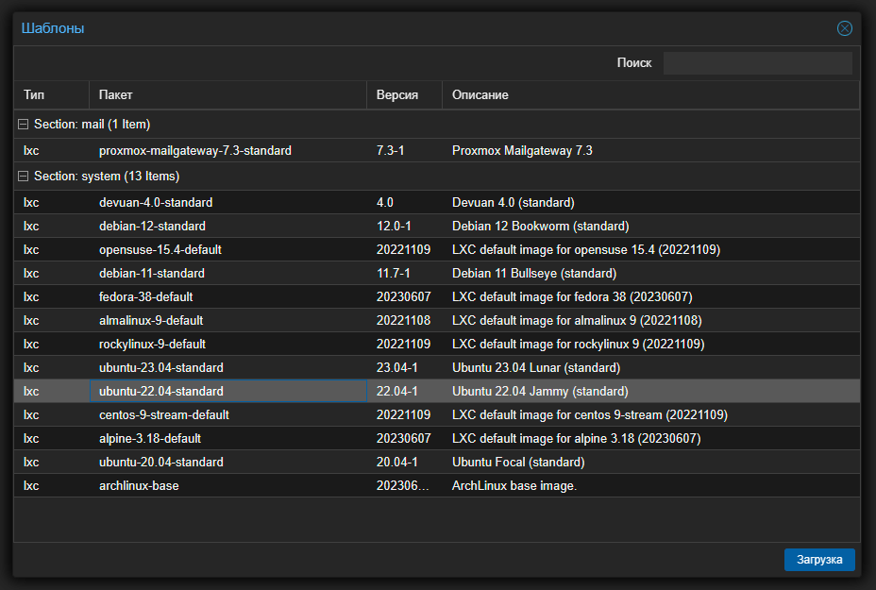This screenshot has width=876, height=590.
Task: Click Ubuntu 23.04 Lunar (standard) description
Action: (536, 367)
